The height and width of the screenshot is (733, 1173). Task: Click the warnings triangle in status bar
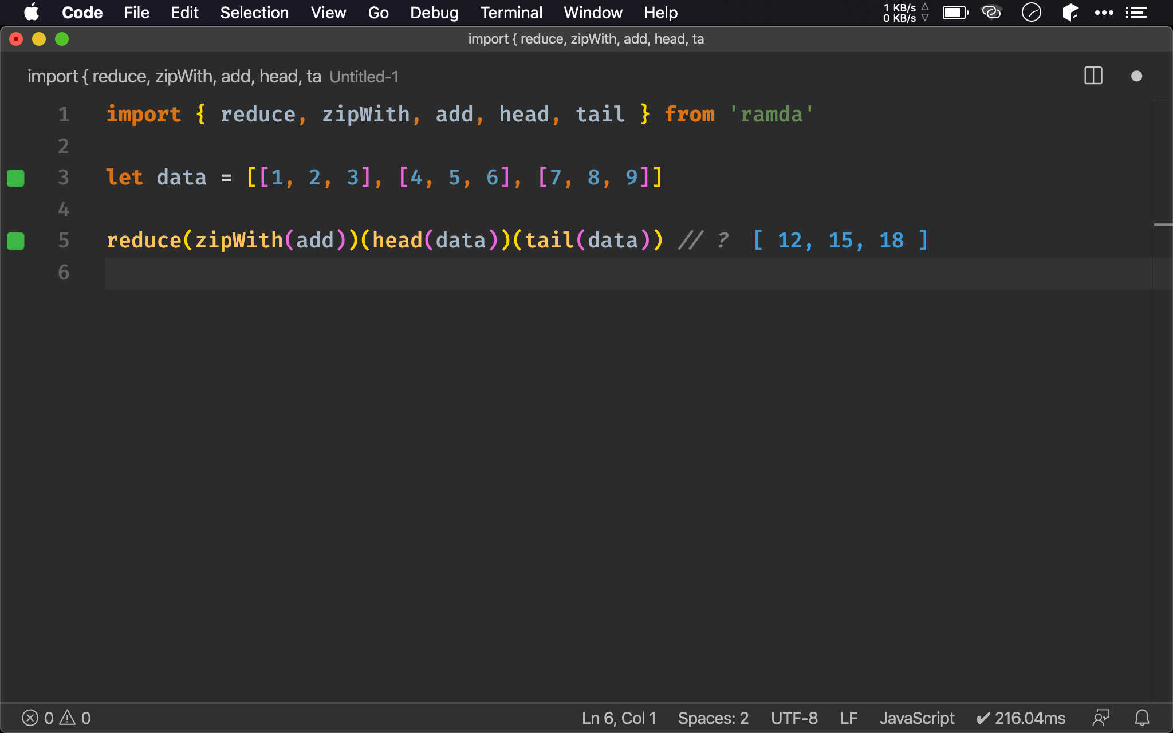click(68, 718)
